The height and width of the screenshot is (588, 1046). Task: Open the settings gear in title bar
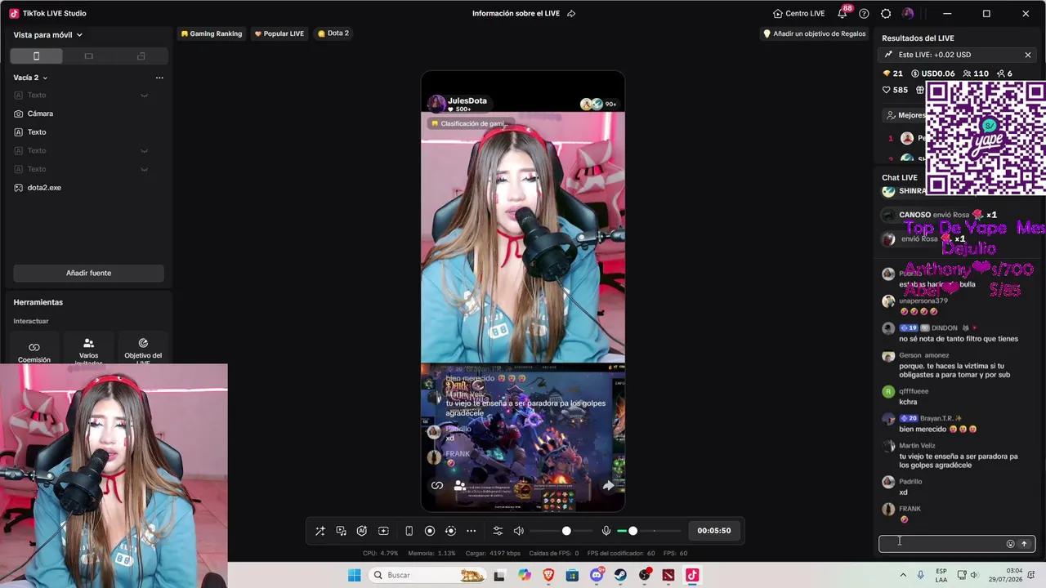(886, 13)
